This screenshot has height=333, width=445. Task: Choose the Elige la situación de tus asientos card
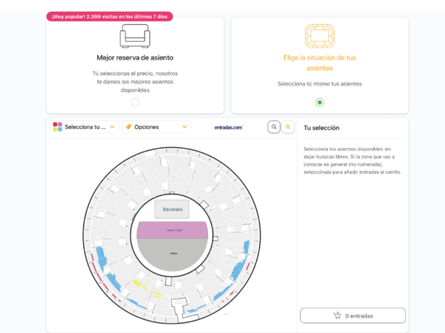(x=320, y=66)
